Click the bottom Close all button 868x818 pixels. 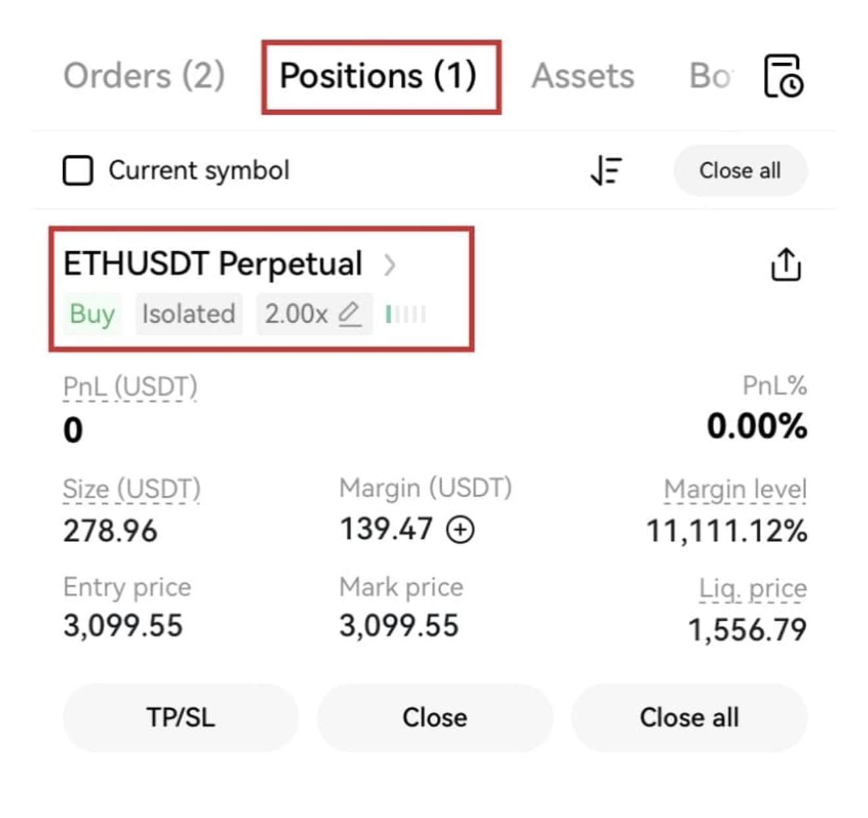point(689,717)
